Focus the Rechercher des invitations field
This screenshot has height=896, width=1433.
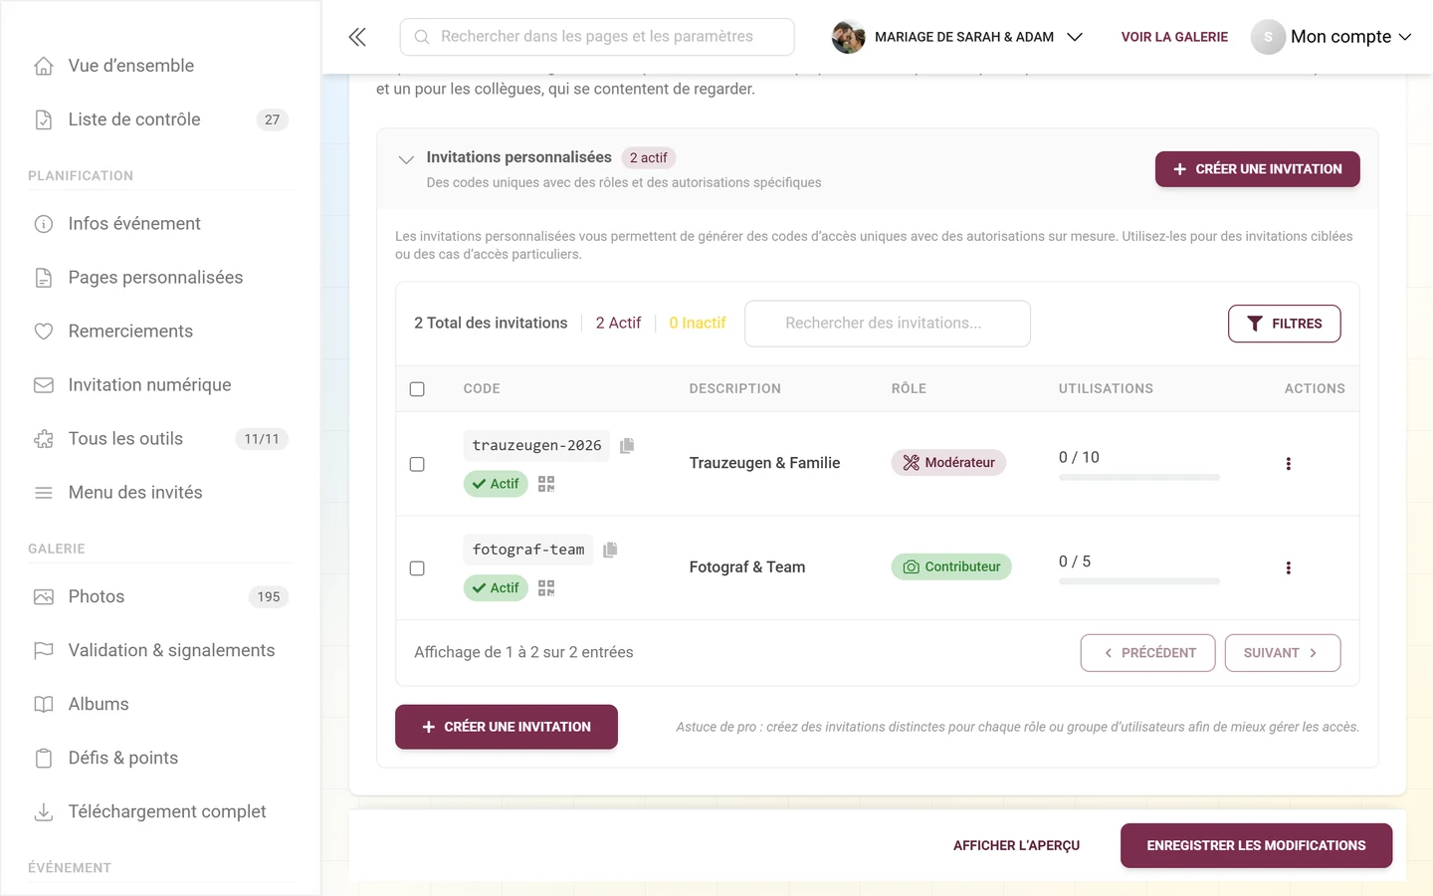tap(888, 324)
